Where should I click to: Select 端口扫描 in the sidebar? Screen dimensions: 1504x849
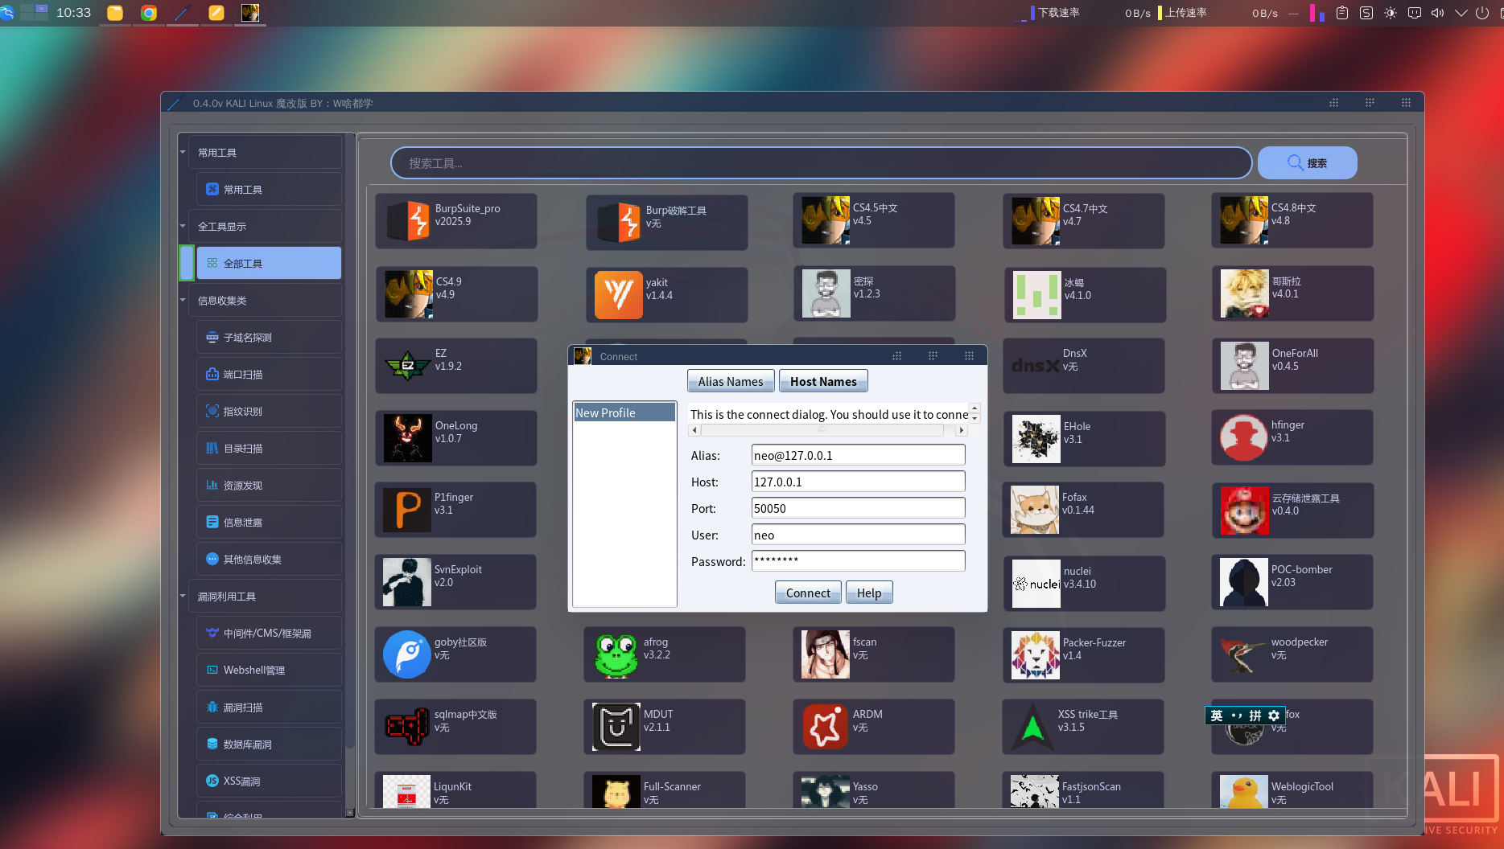coord(268,373)
